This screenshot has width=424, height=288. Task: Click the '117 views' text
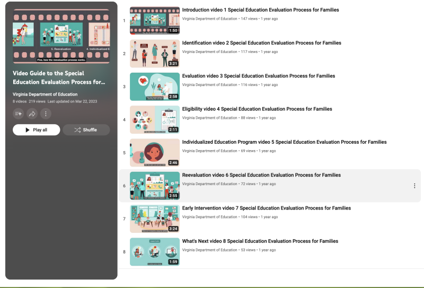[x=249, y=51]
